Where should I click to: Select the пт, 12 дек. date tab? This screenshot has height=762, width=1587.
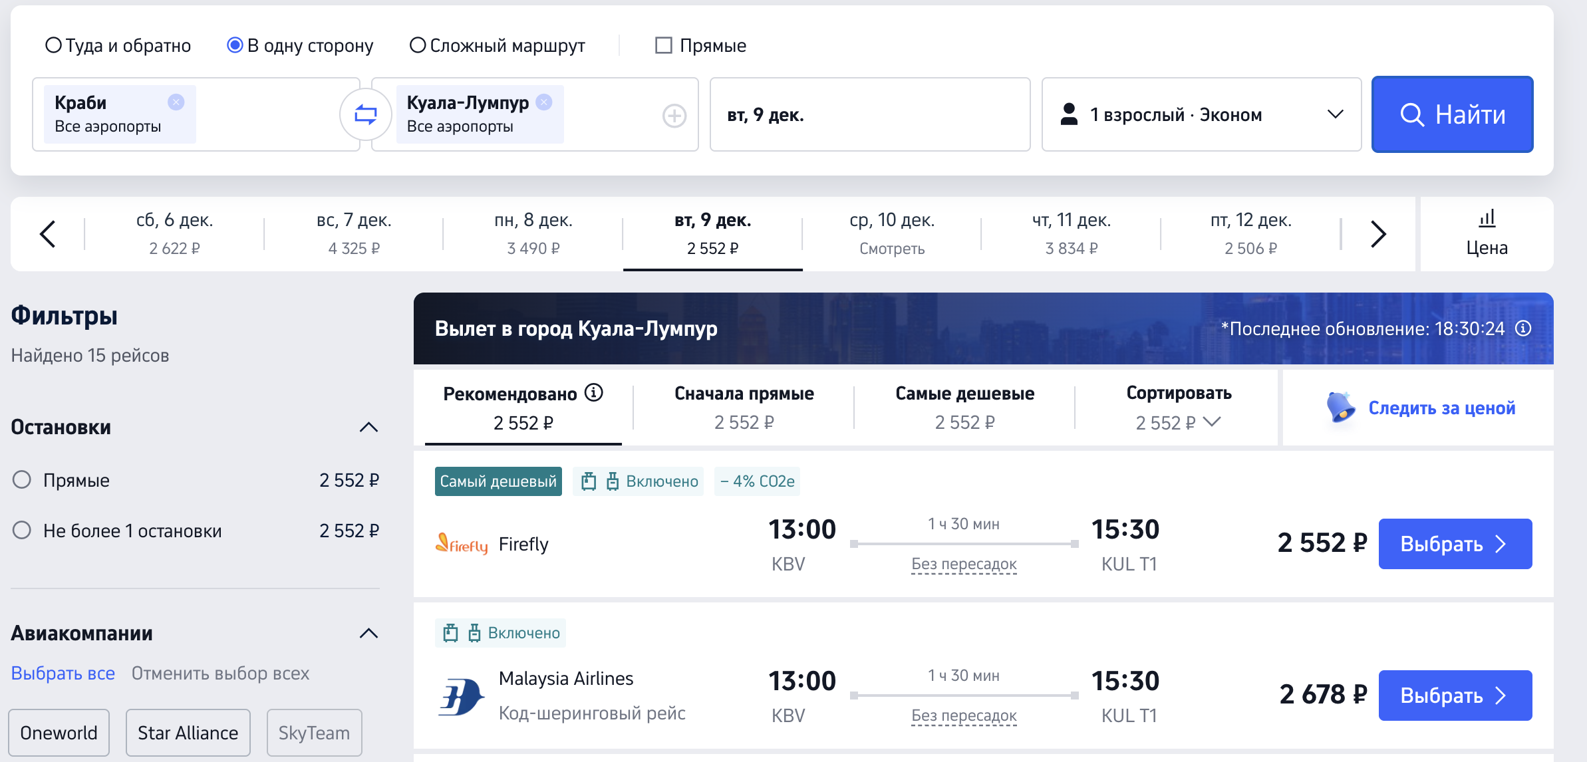point(1250,233)
